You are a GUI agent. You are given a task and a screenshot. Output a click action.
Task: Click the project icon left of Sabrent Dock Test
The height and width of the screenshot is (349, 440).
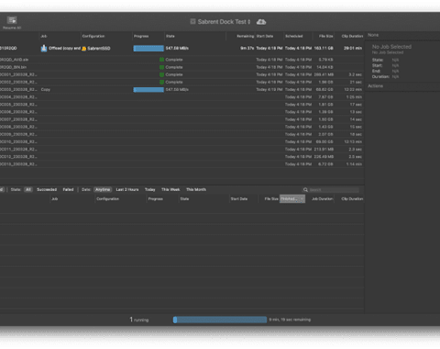[192, 21]
